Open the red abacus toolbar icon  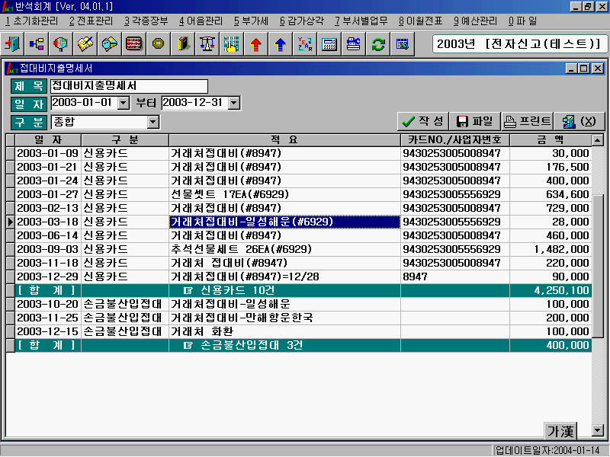tap(134, 44)
